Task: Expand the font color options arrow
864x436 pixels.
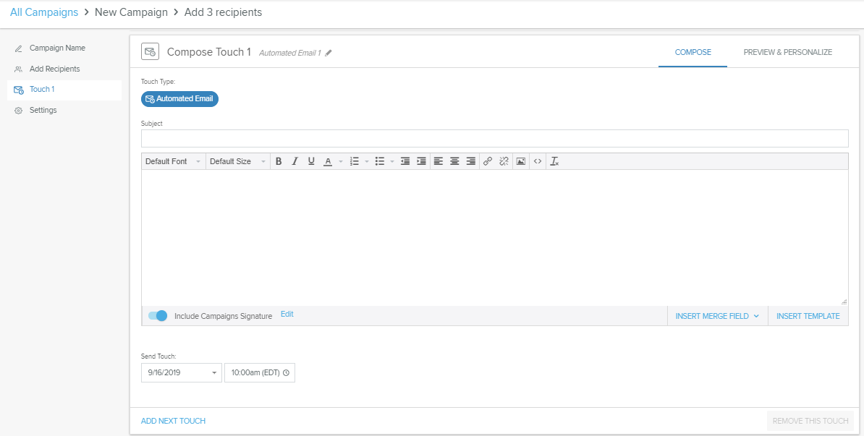Action: pyautogui.click(x=341, y=161)
